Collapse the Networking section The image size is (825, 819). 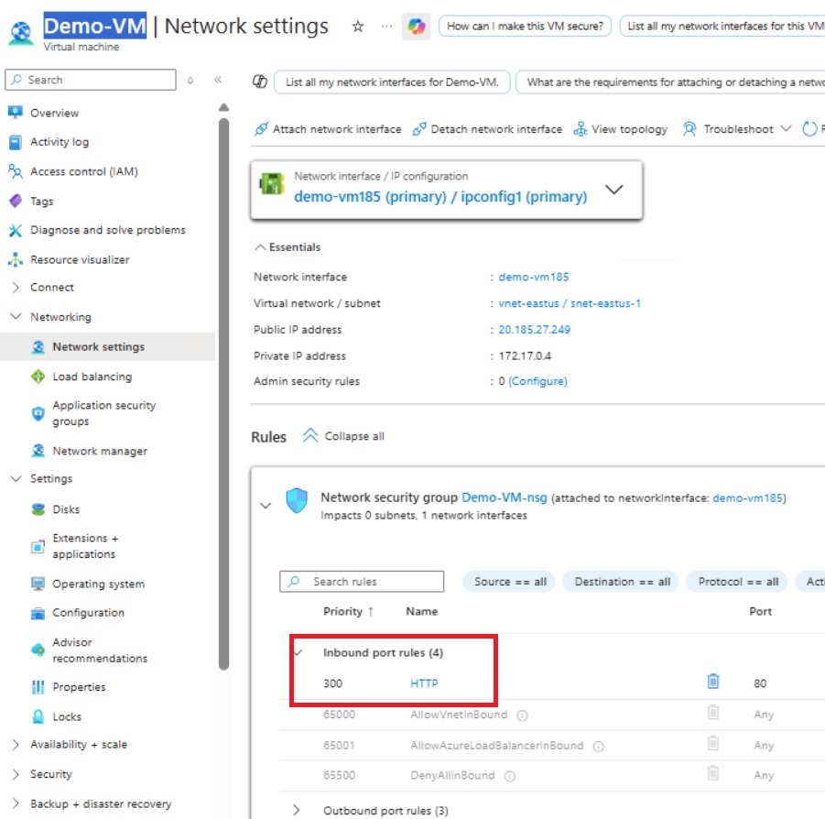(x=16, y=316)
